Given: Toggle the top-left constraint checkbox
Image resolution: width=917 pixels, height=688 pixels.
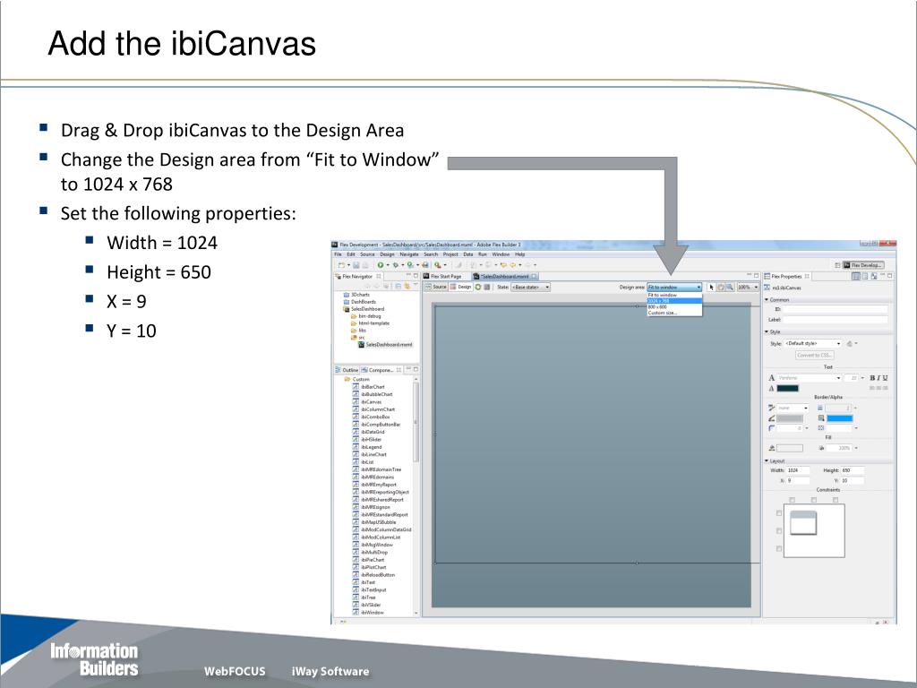Looking at the screenshot, I should pyautogui.click(x=793, y=500).
